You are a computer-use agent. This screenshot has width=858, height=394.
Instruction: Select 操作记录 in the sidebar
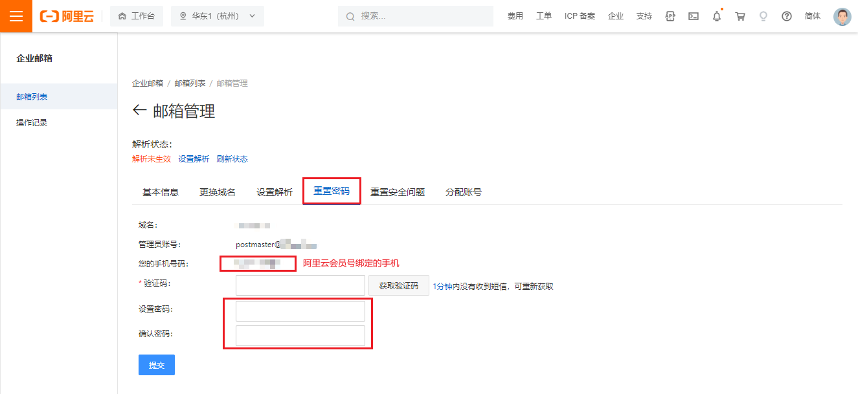(x=32, y=123)
